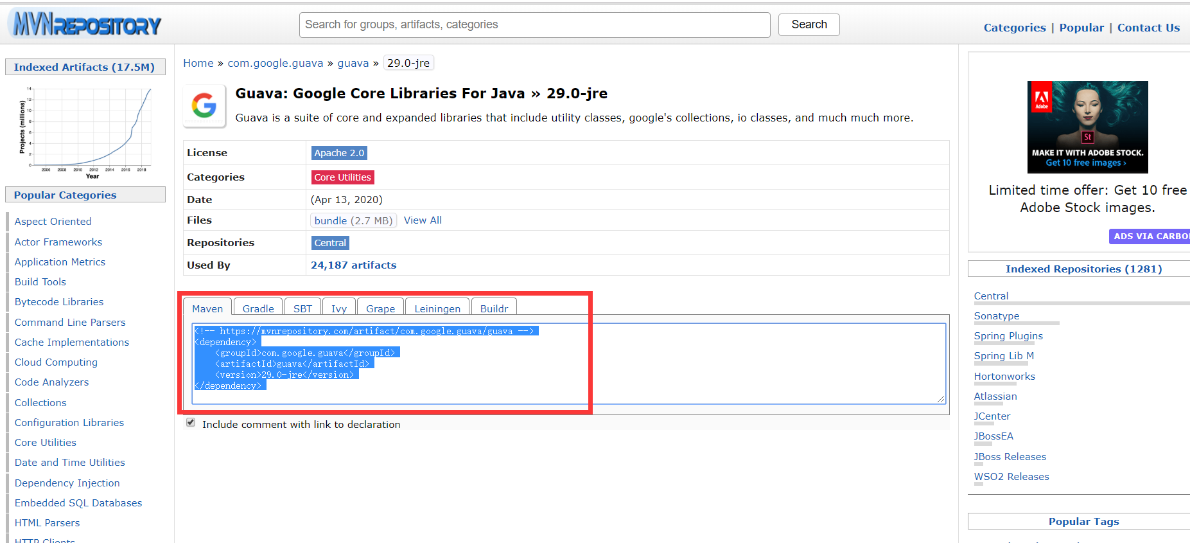Open Command Line Parsers category
Image resolution: width=1190 pixels, height=543 pixels.
click(70, 323)
